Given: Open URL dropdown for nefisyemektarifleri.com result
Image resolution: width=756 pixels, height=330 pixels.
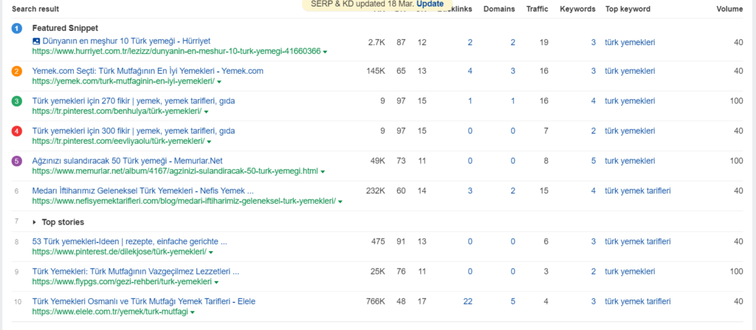Looking at the screenshot, I should (340, 202).
